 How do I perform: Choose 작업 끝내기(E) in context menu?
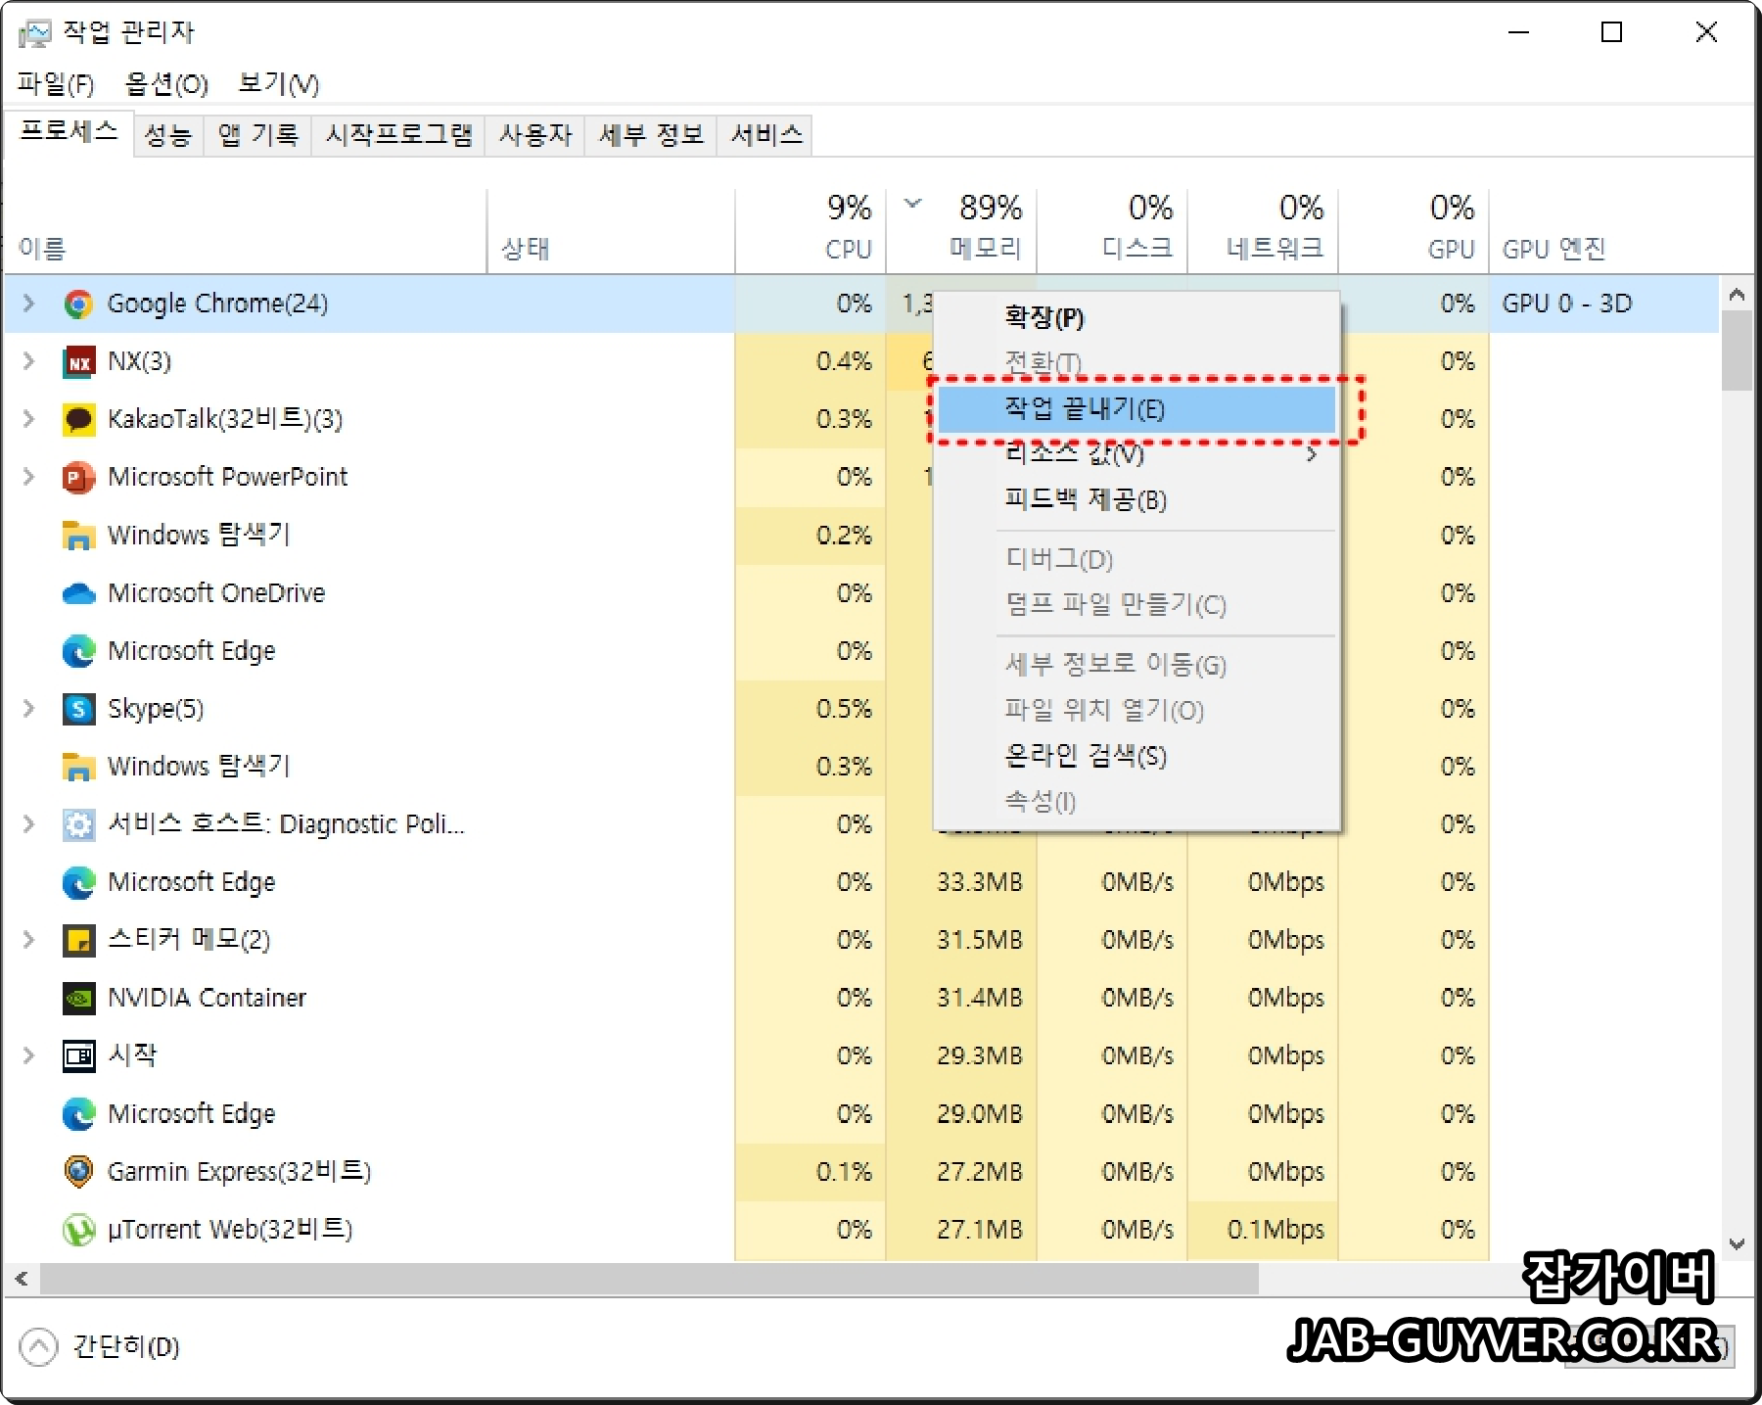pyautogui.click(x=1136, y=409)
